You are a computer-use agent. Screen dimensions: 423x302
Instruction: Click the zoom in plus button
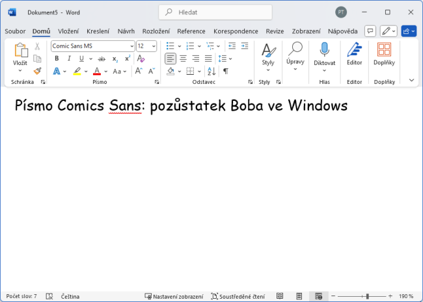pyautogui.click(x=390, y=296)
